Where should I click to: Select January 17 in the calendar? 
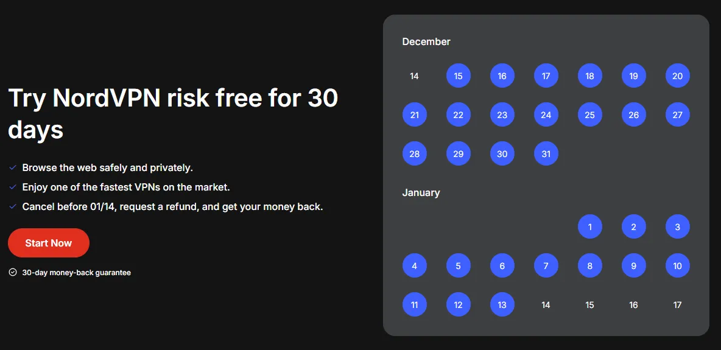pyautogui.click(x=678, y=305)
